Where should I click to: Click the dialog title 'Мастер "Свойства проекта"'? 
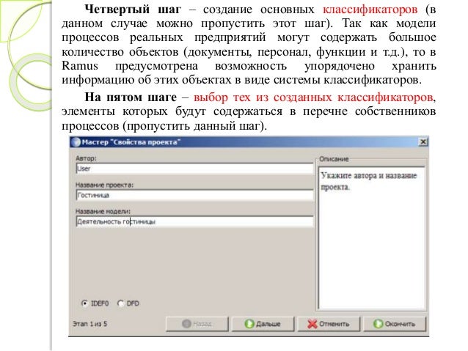[131, 142]
